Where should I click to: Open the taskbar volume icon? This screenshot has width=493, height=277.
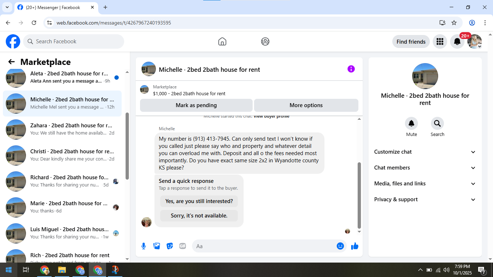point(446,270)
